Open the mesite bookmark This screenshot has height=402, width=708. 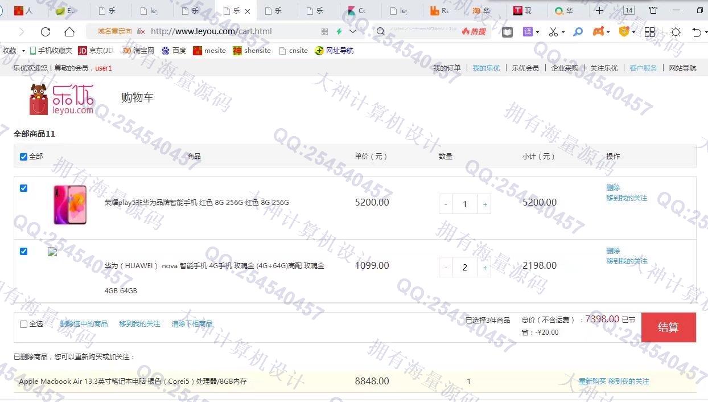[209, 51]
